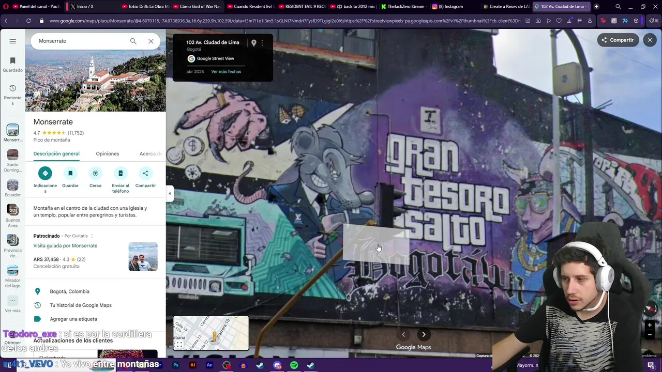The image size is (662, 372).
Task: Switch to Acerca de tab
Action: point(151,153)
